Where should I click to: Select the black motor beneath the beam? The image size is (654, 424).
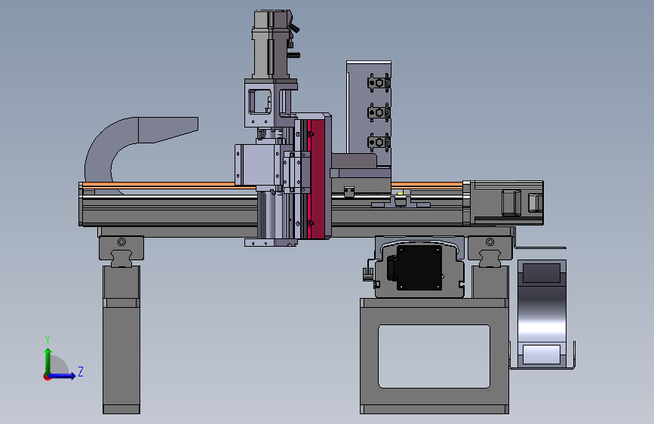click(x=419, y=268)
